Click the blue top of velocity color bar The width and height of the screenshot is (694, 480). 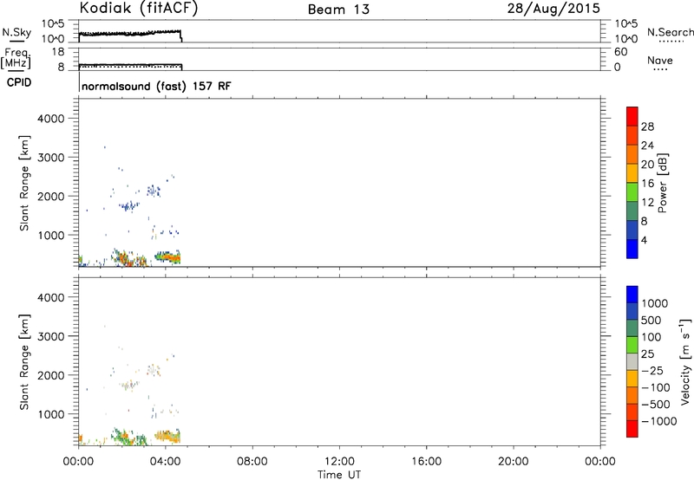[x=632, y=295]
